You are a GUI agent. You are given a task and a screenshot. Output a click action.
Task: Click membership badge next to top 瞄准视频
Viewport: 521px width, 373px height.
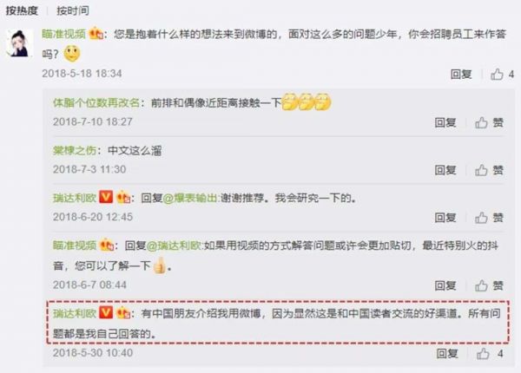(96, 34)
